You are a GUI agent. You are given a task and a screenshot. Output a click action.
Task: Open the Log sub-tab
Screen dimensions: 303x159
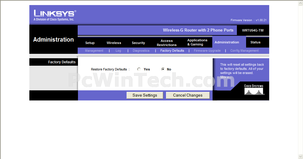click(118, 51)
